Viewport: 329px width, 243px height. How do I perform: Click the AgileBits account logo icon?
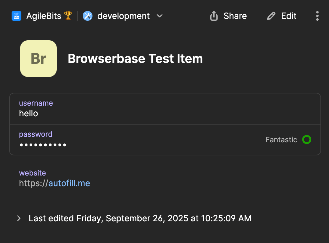pos(16,16)
